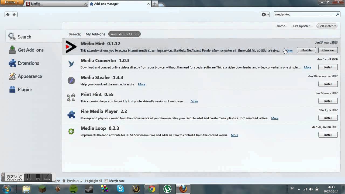Sort results by Name
Screen dimensions: 345x194
[x=281, y=26]
